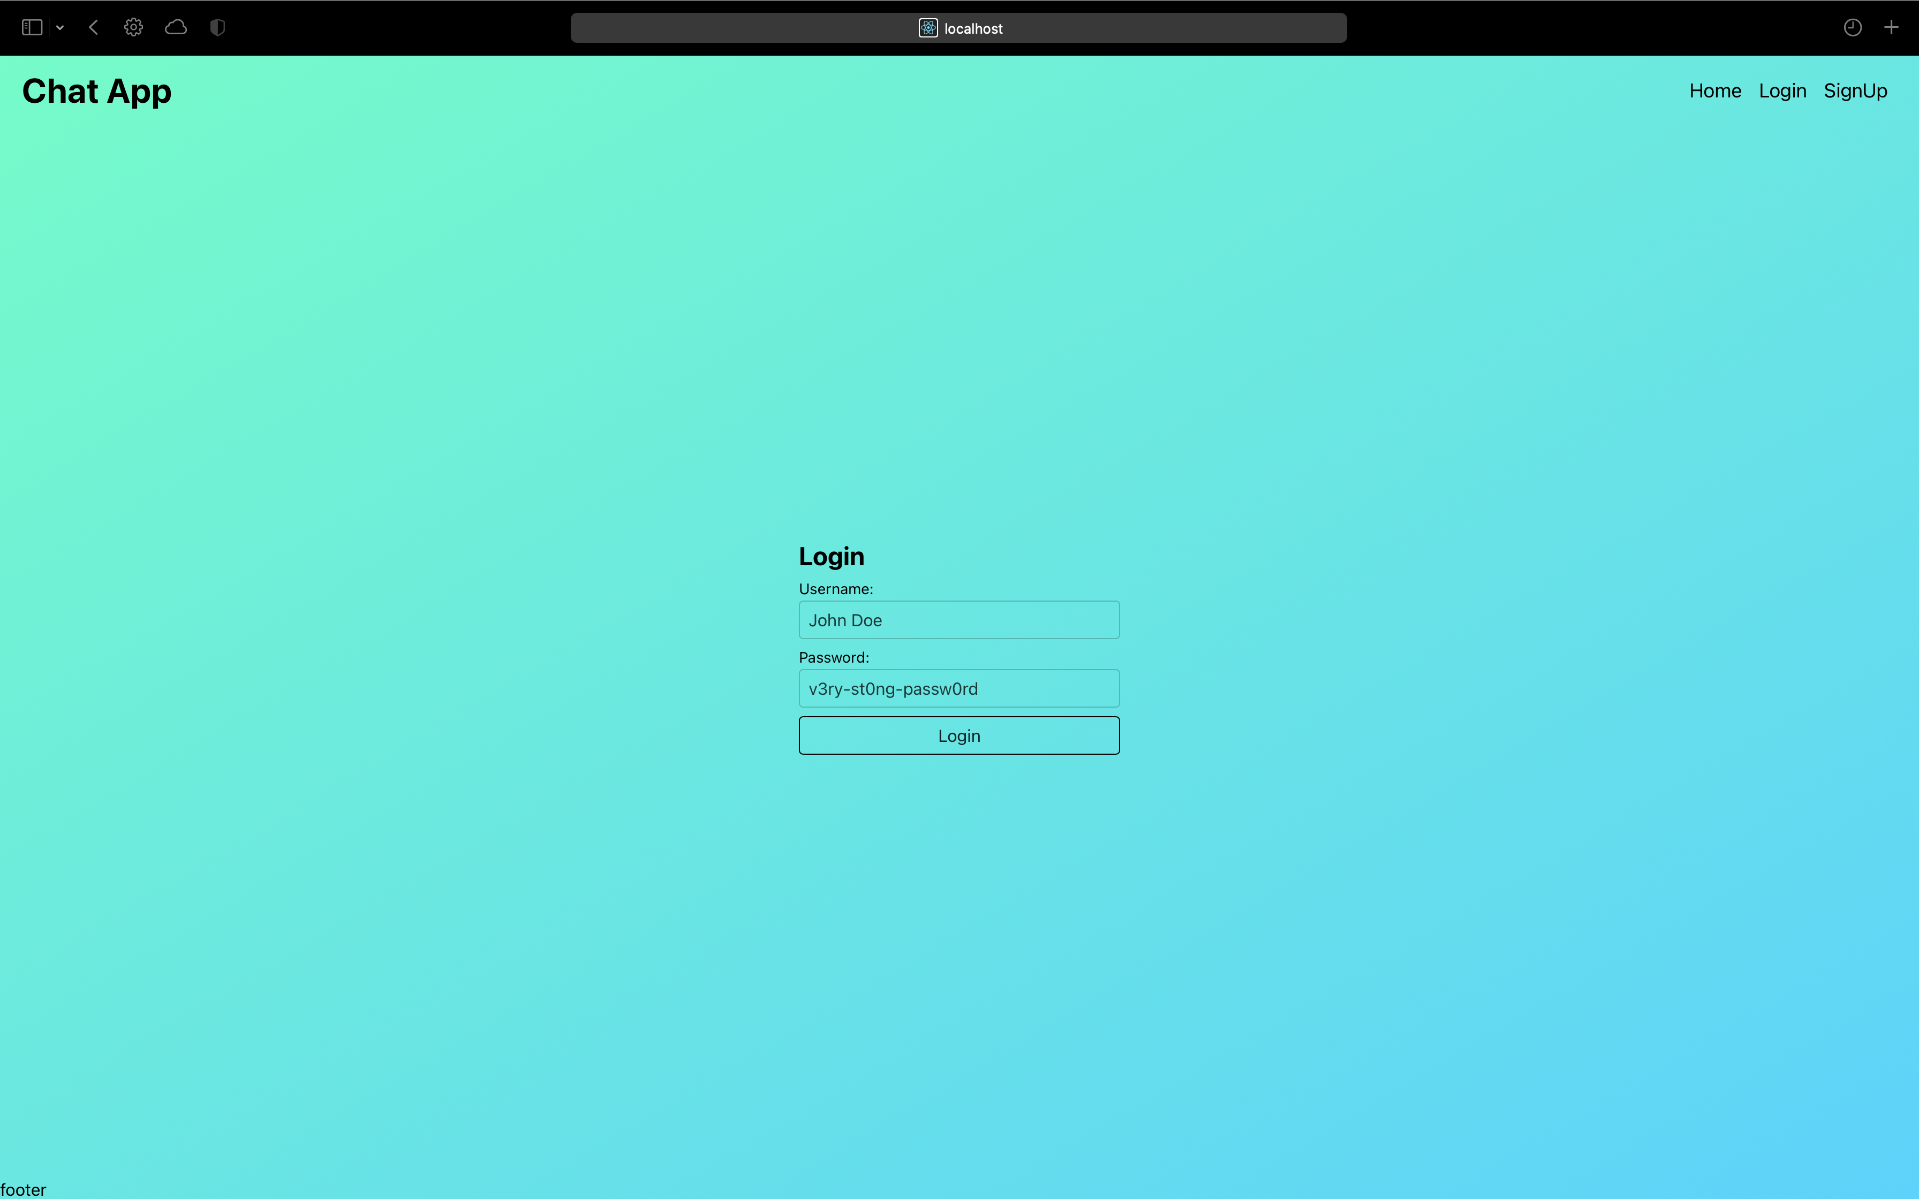Click the privacy shield icon
This screenshot has width=1919, height=1199.
[x=217, y=28]
